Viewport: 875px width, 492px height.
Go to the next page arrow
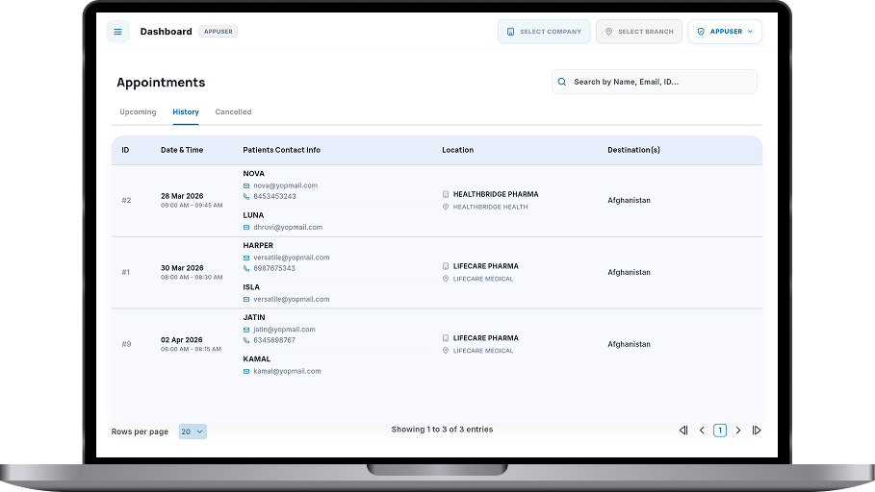pyautogui.click(x=738, y=430)
